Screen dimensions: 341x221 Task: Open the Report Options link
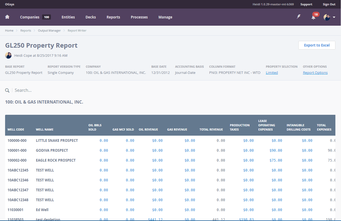click(315, 73)
